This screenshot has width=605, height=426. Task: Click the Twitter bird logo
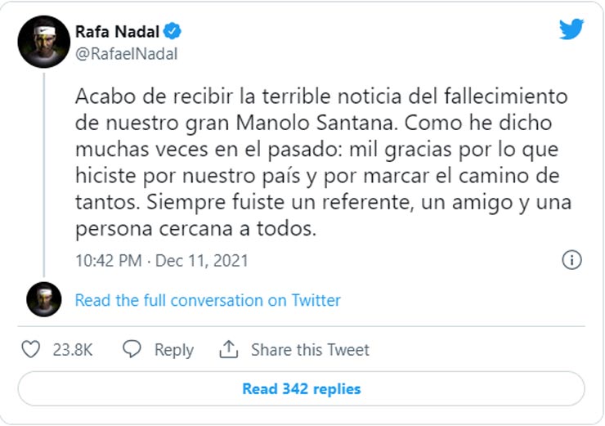571,29
